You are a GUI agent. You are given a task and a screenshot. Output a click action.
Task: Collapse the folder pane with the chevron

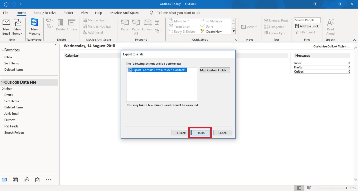[56, 45]
